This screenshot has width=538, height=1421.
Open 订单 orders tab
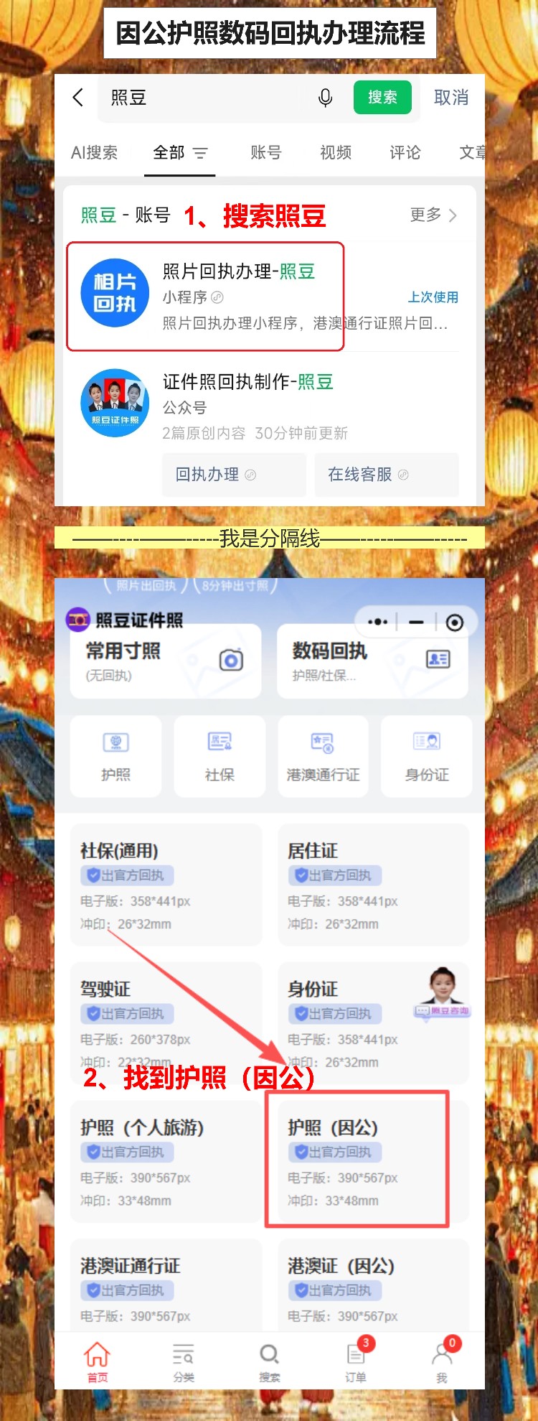click(356, 1361)
